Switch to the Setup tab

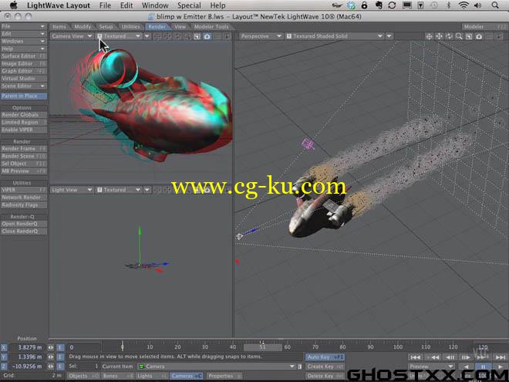(x=106, y=27)
